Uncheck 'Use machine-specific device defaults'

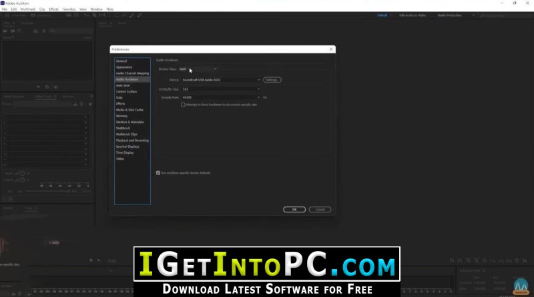(158, 173)
